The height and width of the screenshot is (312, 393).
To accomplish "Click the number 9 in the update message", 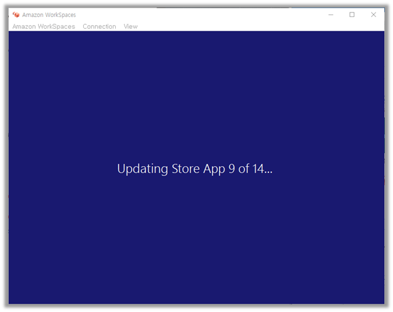I will pyautogui.click(x=232, y=169).
